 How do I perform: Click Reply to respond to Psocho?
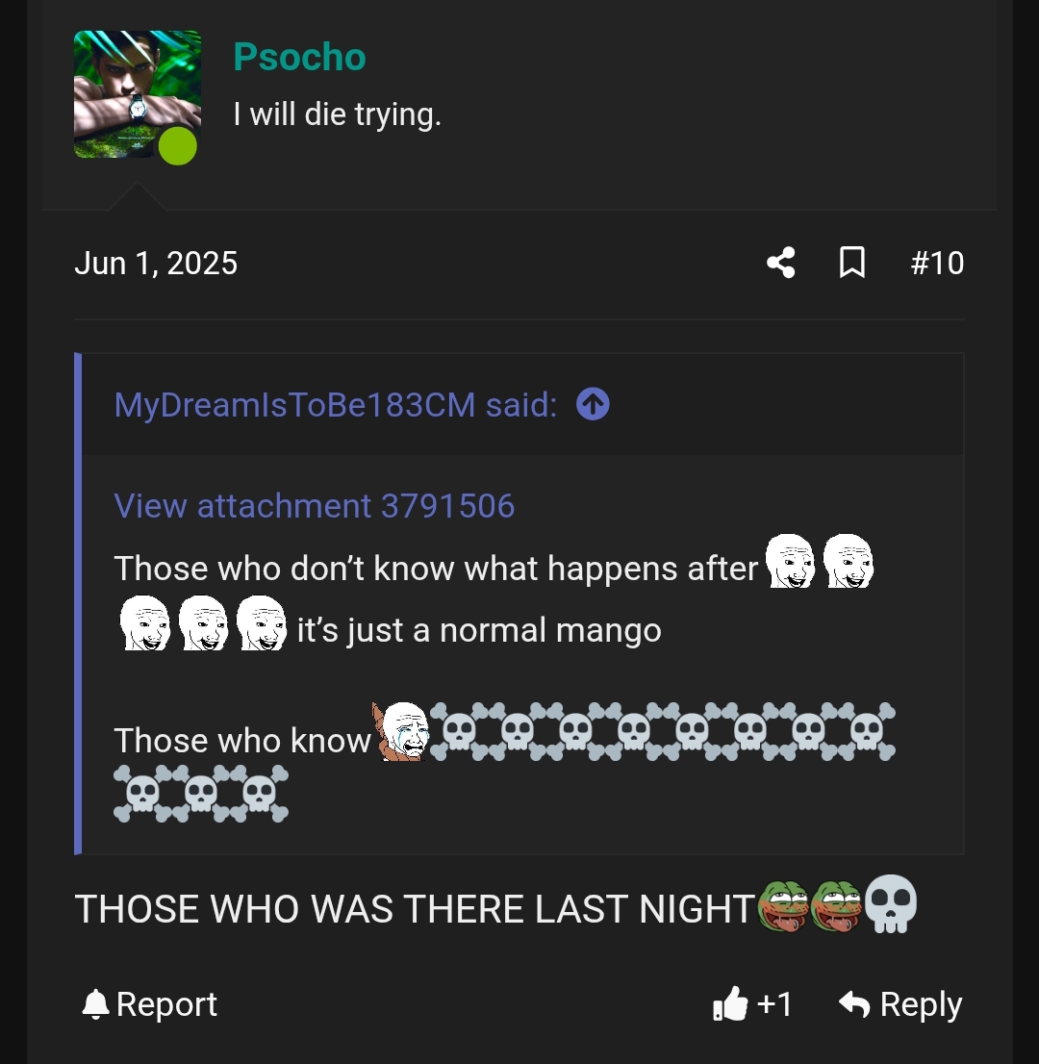pos(919,1004)
